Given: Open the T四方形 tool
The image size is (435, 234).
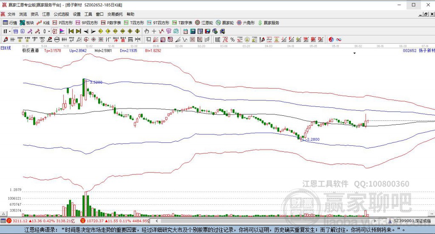Looking at the screenshot, I should click(x=134, y=23).
